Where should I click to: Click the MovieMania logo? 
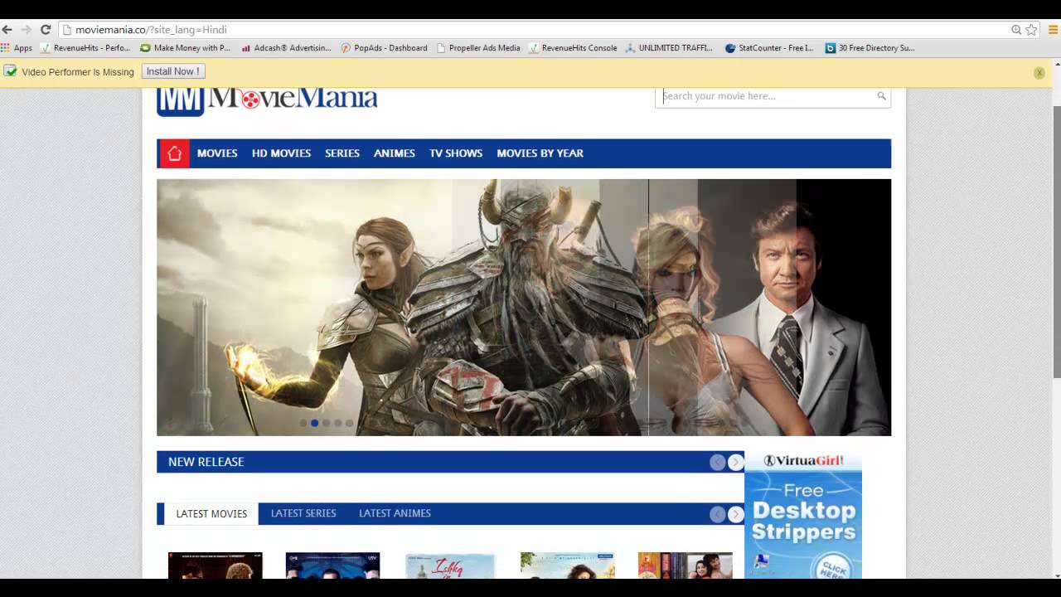pos(267,100)
